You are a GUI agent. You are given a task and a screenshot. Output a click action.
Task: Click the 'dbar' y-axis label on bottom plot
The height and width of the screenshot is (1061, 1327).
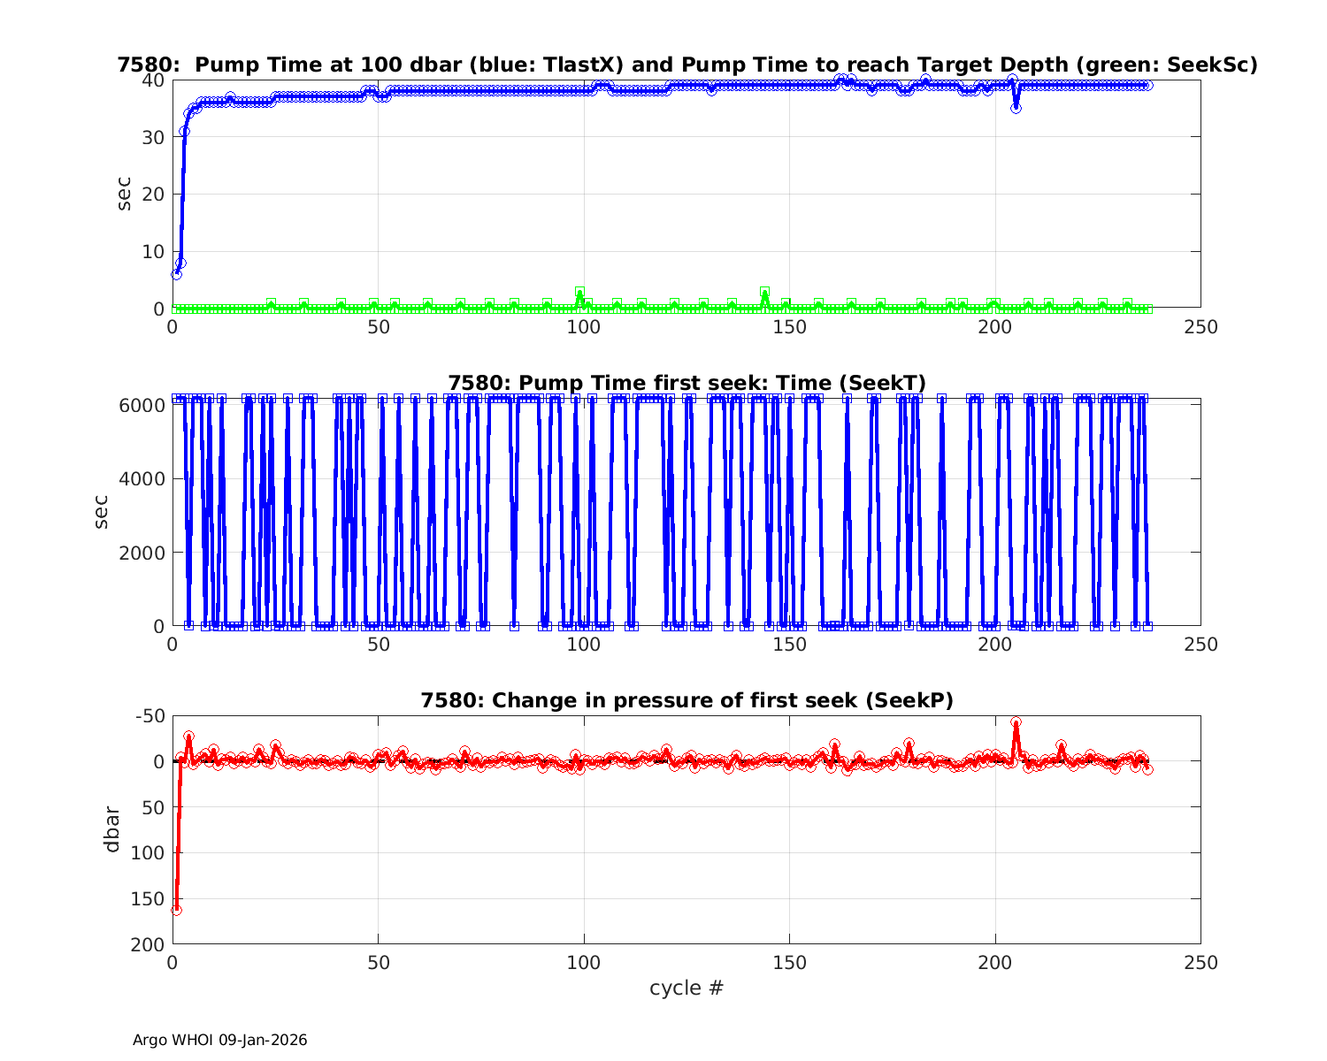111,828
